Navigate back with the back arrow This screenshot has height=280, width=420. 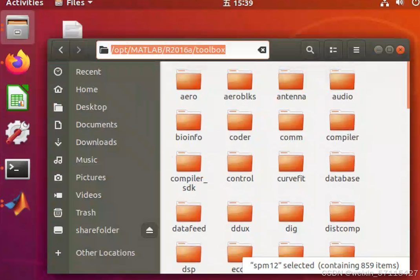click(x=60, y=50)
